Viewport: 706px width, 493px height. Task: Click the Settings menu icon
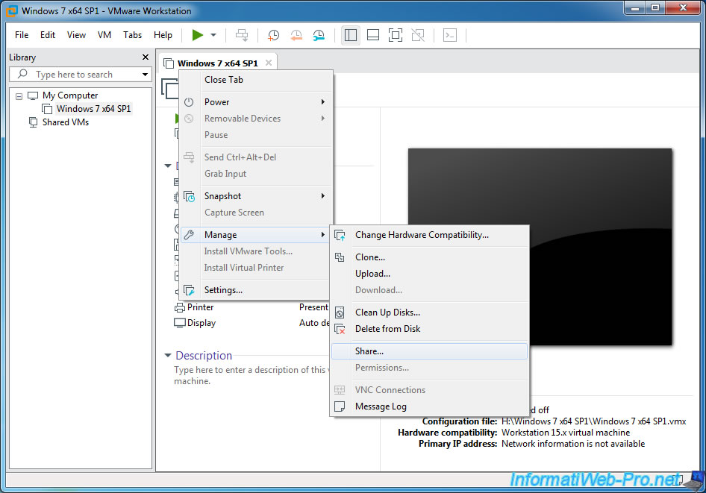click(x=189, y=291)
